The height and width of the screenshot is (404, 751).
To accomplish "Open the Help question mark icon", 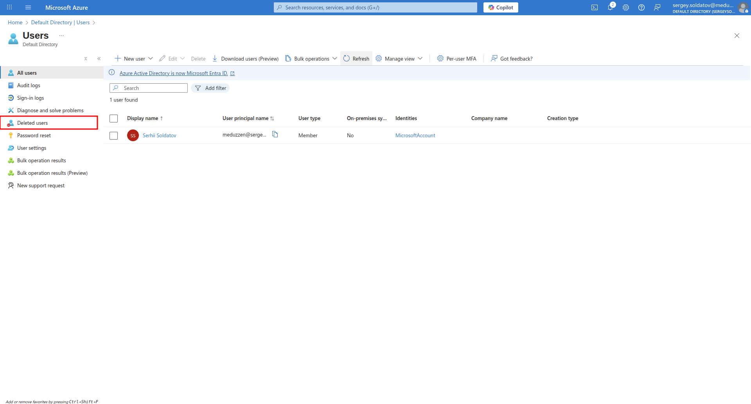I will tap(641, 7).
